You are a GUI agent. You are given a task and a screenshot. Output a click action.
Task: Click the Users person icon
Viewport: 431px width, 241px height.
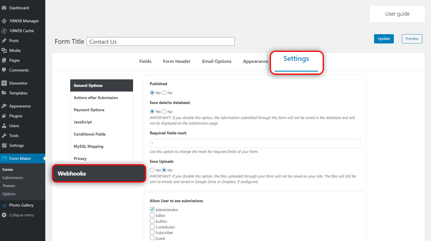[4, 126]
